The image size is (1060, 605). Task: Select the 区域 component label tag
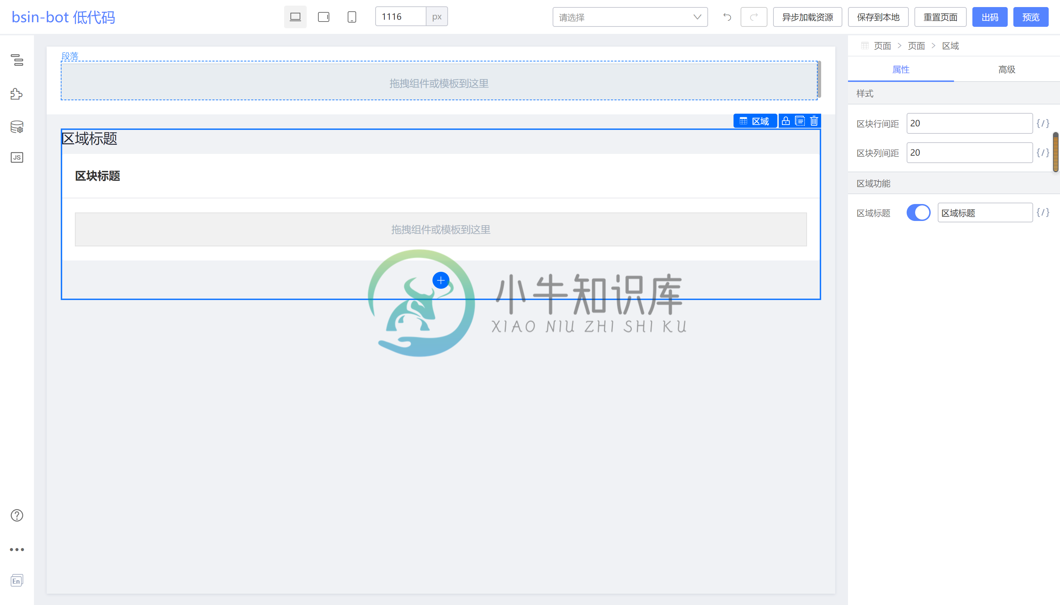pyautogui.click(x=755, y=121)
